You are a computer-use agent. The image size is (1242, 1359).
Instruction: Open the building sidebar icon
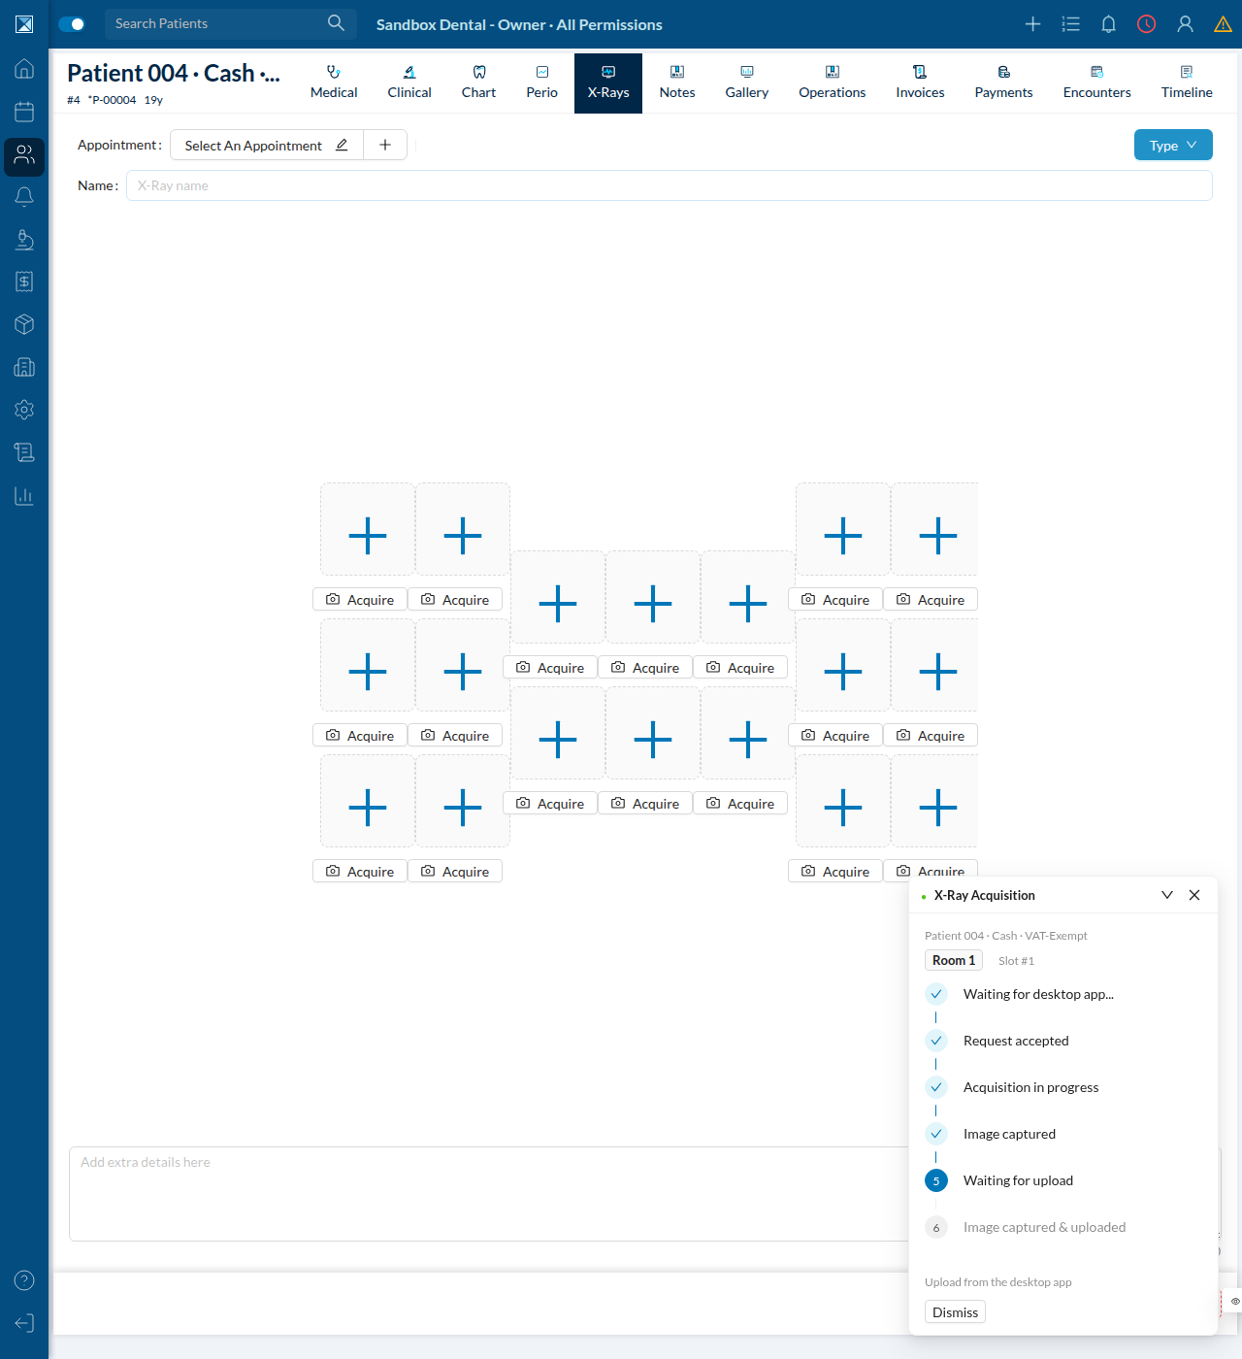[x=24, y=367]
